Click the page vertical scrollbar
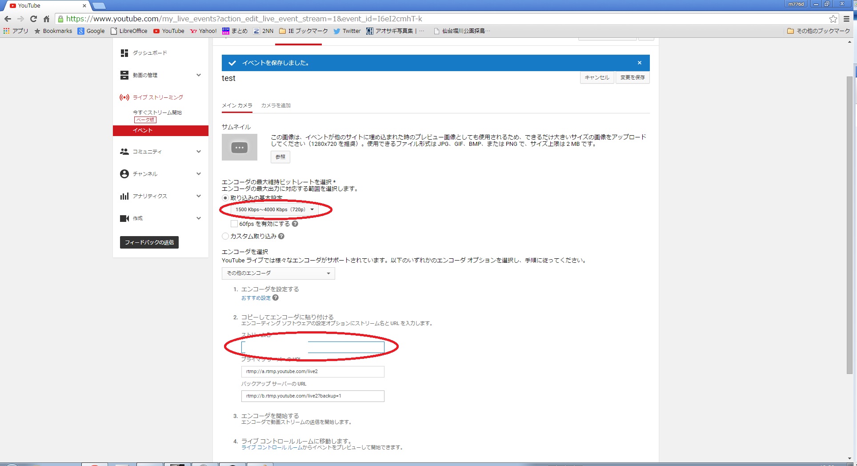 (849, 225)
